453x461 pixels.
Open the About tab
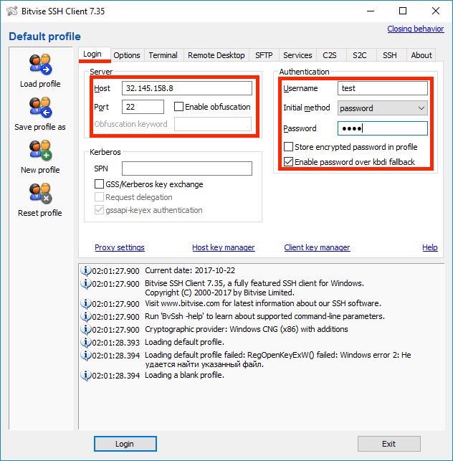click(x=421, y=55)
